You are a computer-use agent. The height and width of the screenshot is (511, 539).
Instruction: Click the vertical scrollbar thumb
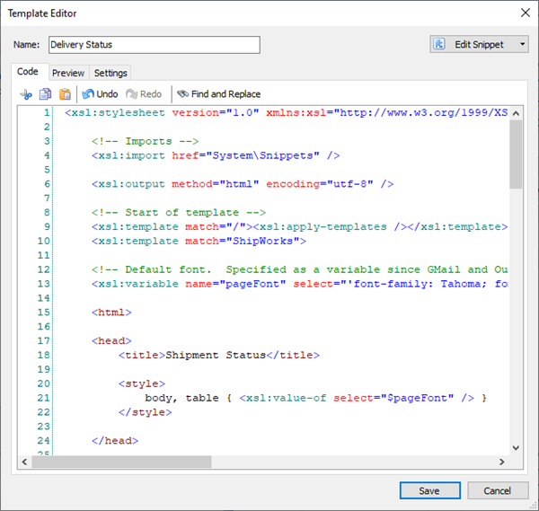click(x=516, y=154)
